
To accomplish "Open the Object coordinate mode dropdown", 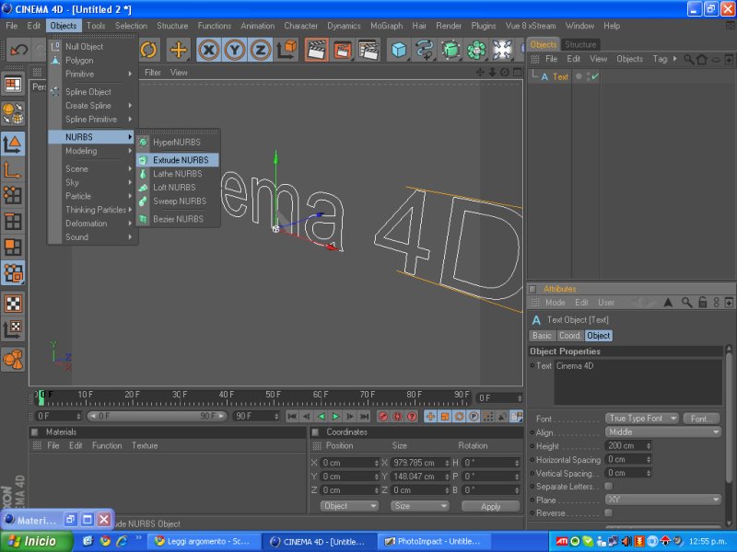I will pyautogui.click(x=349, y=506).
